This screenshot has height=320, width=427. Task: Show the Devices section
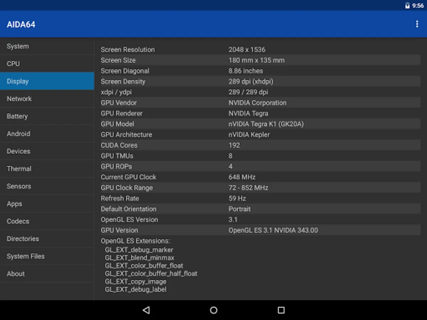coord(47,151)
